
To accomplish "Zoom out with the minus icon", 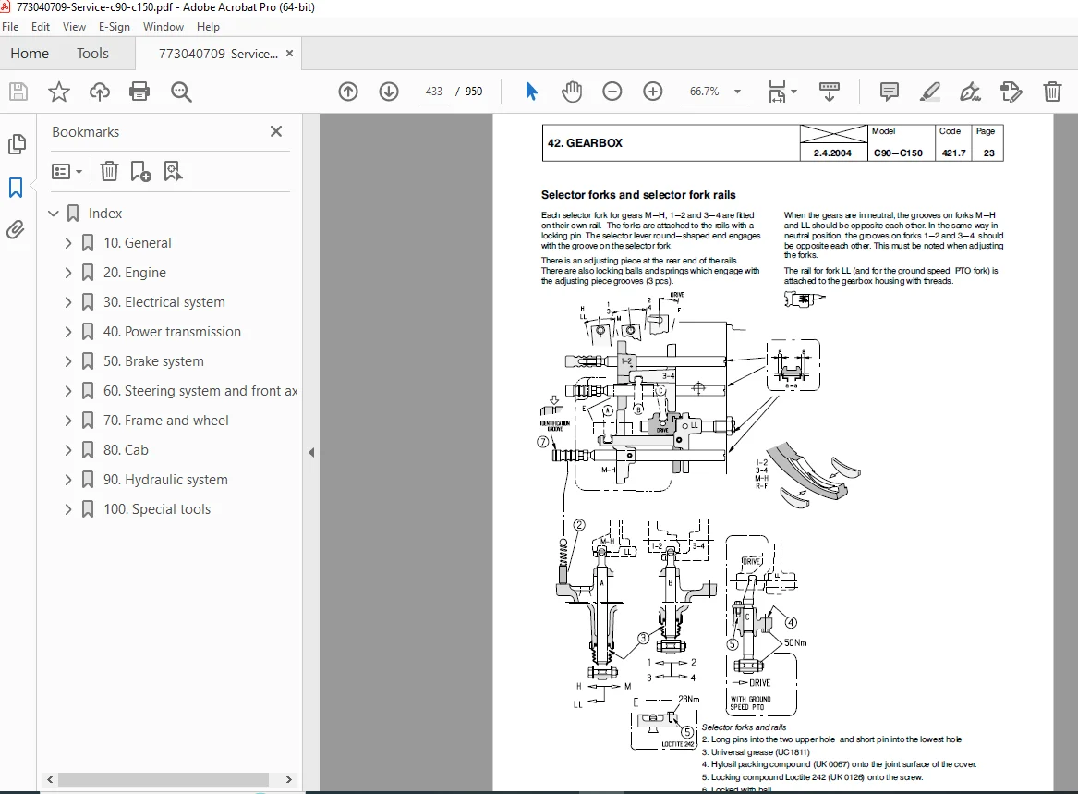I will click(x=612, y=92).
